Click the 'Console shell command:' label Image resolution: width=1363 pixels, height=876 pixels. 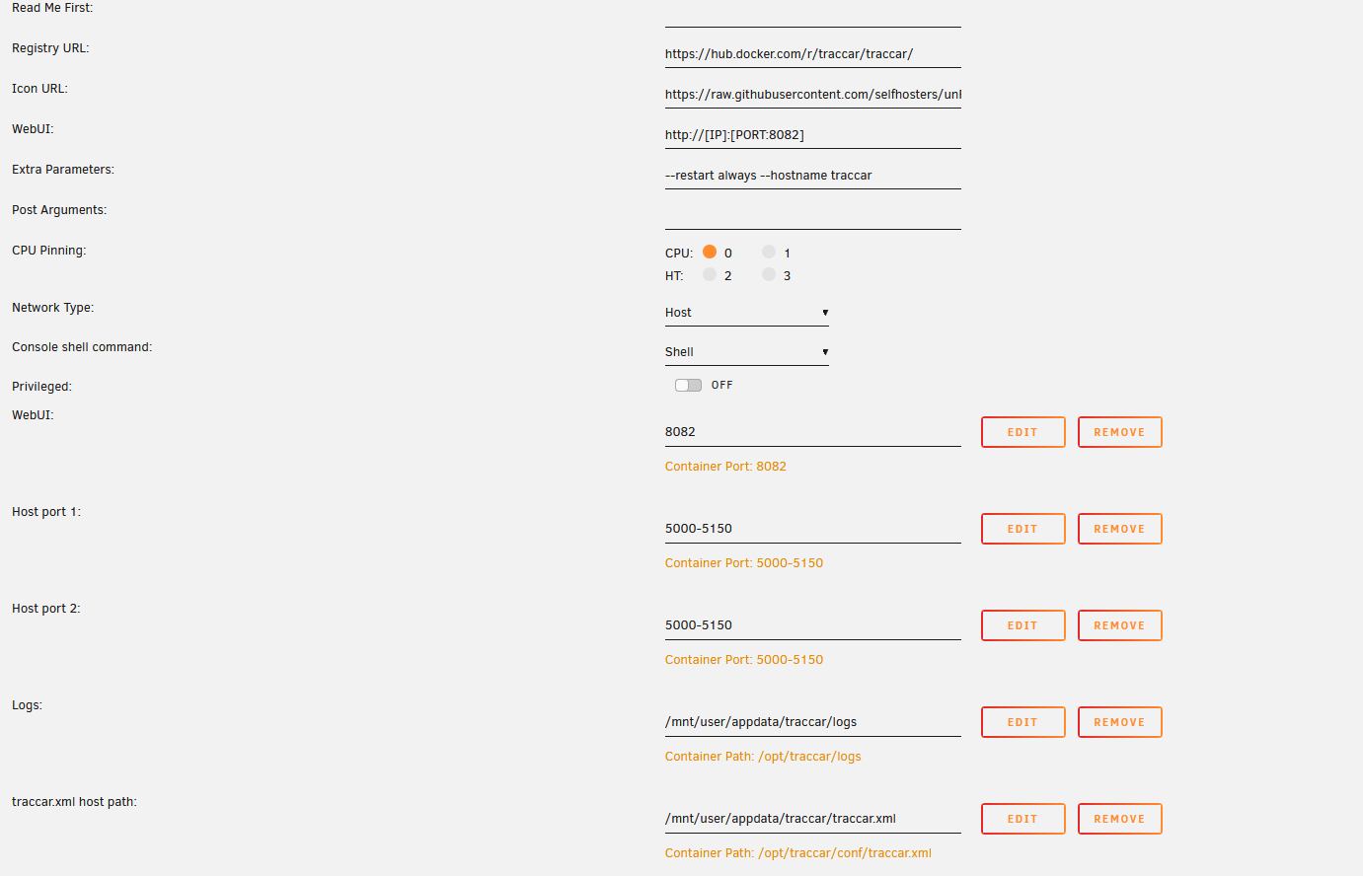(x=82, y=347)
